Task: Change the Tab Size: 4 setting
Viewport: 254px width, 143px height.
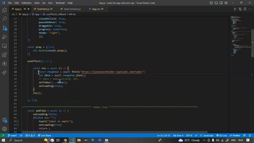Action: [x=178, y=135]
